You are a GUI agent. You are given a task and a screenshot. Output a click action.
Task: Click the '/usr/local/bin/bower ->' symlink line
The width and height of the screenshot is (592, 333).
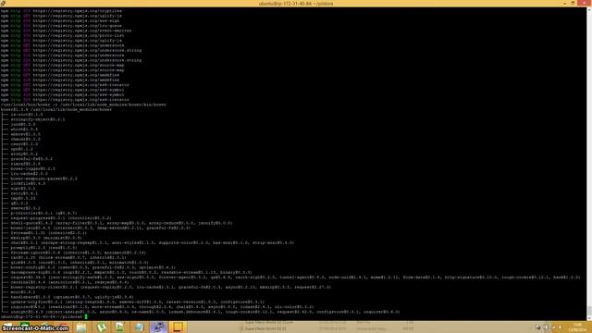(83, 105)
